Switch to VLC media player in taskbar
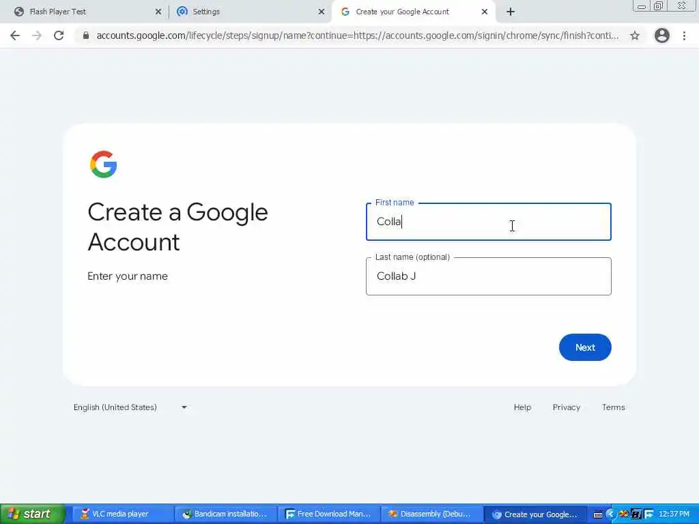 coord(123,514)
